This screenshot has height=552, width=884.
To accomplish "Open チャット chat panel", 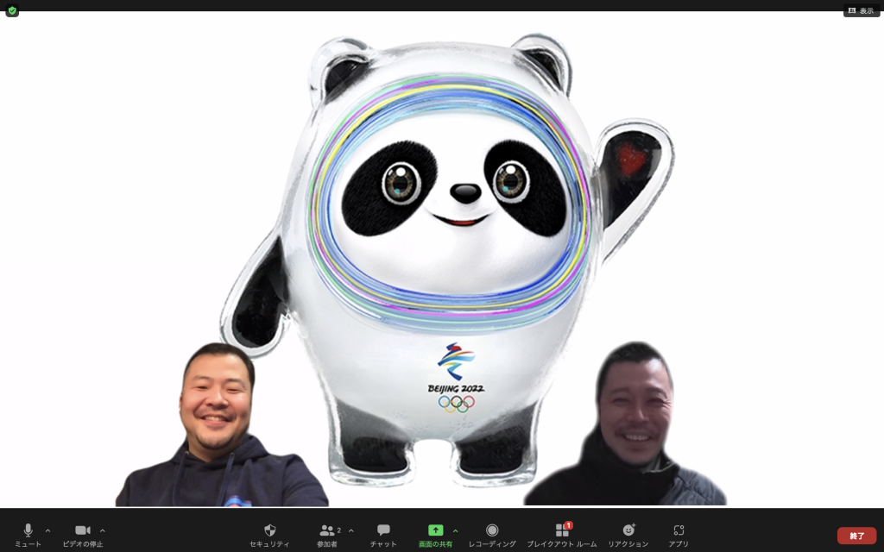I will click(383, 534).
